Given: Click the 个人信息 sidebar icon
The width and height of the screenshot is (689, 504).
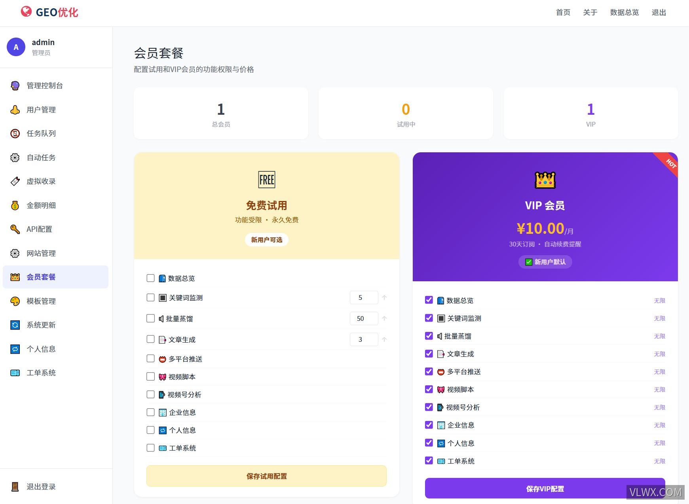Looking at the screenshot, I should coord(15,349).
